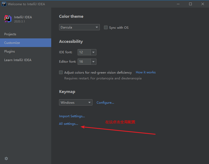Click the IJ title bar app icon
The width and height of the screenshot is (209, 164).
[4, 4]
